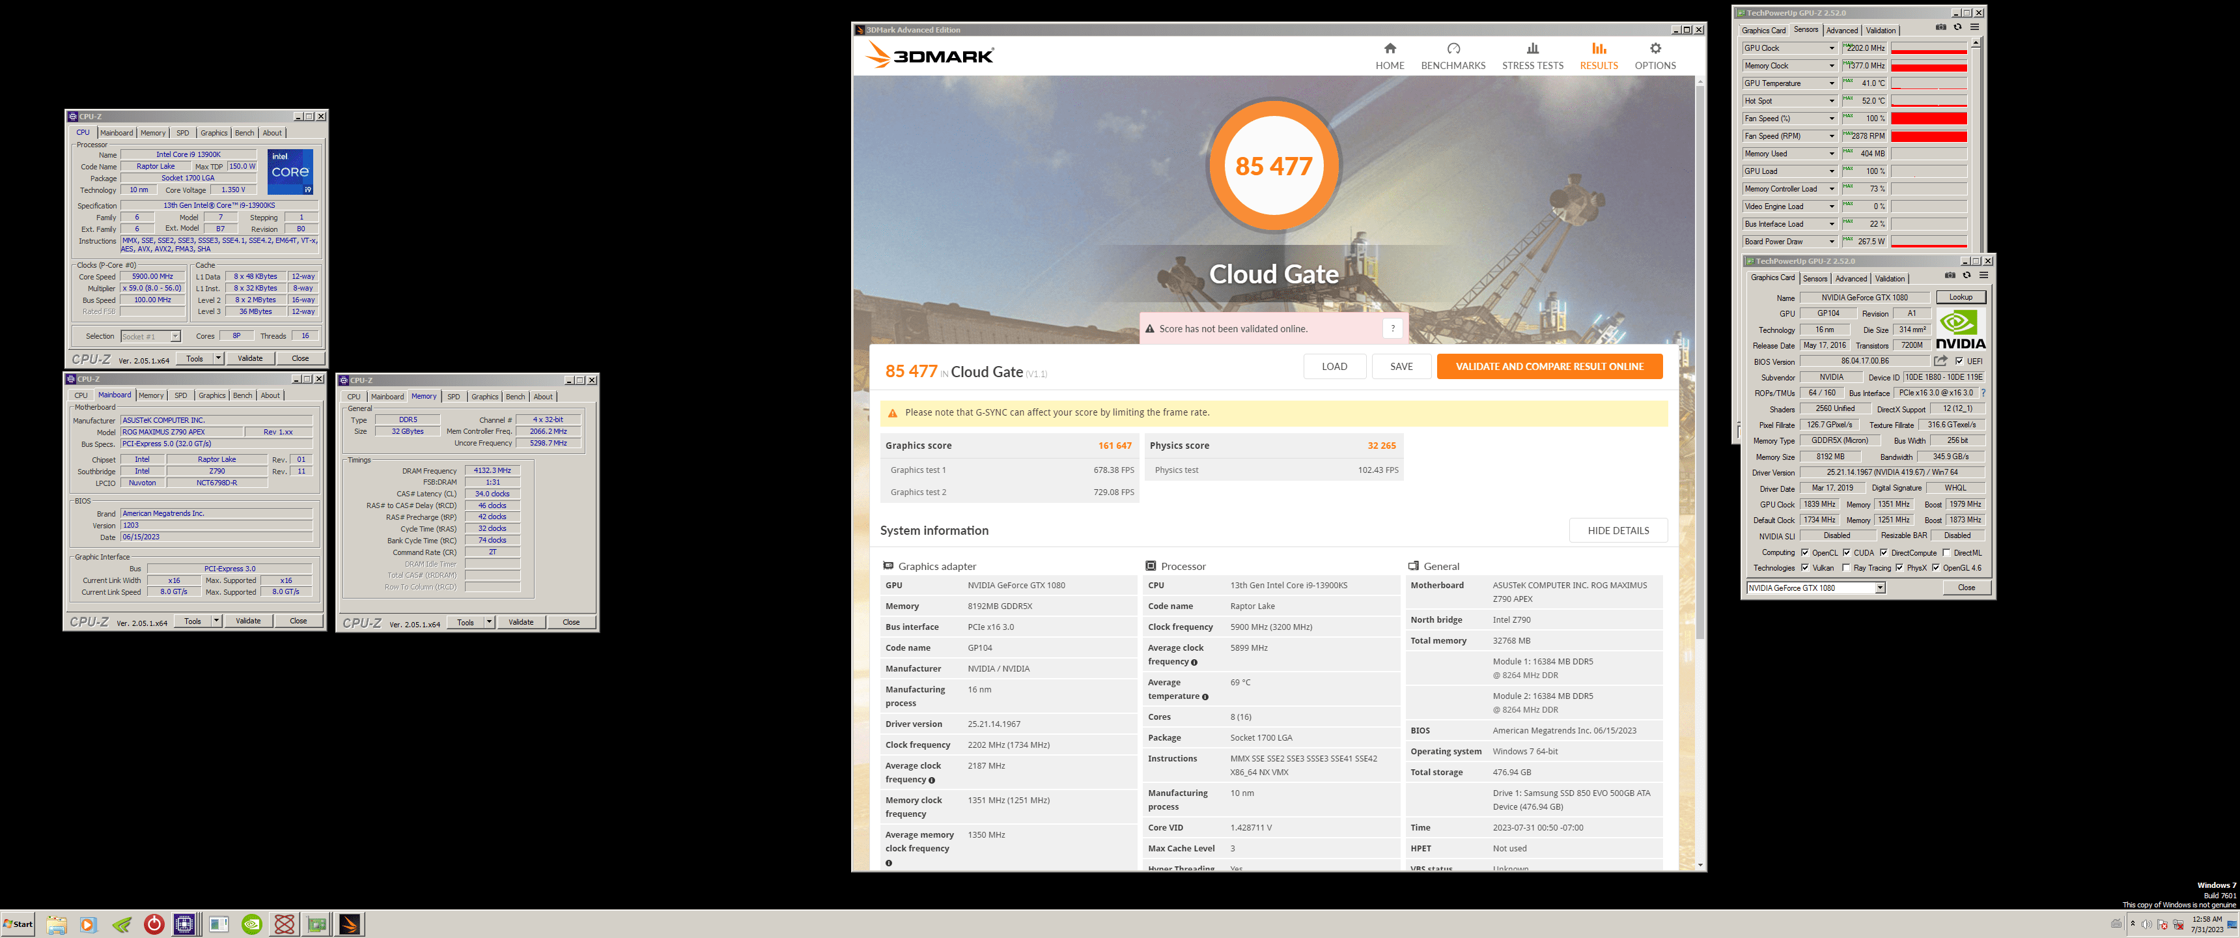
Task: Open the 3DMark HOME icon
Action: (1390, 49)
